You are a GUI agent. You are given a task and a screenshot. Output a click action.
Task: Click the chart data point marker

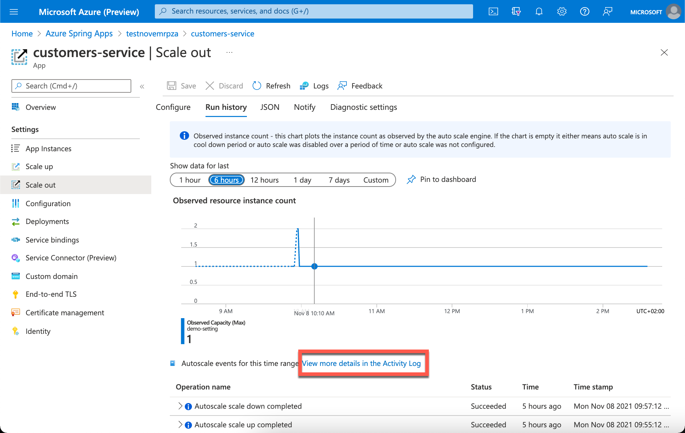(x=314, y=266)
